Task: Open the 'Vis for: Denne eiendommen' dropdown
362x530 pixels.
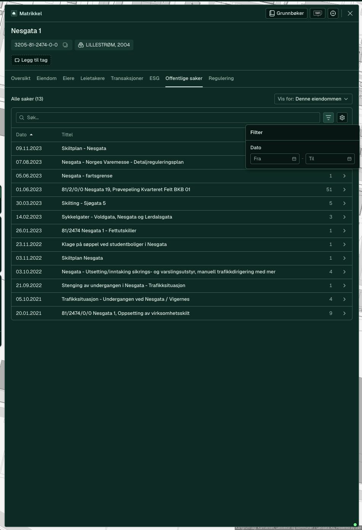Action: [313, 99]
